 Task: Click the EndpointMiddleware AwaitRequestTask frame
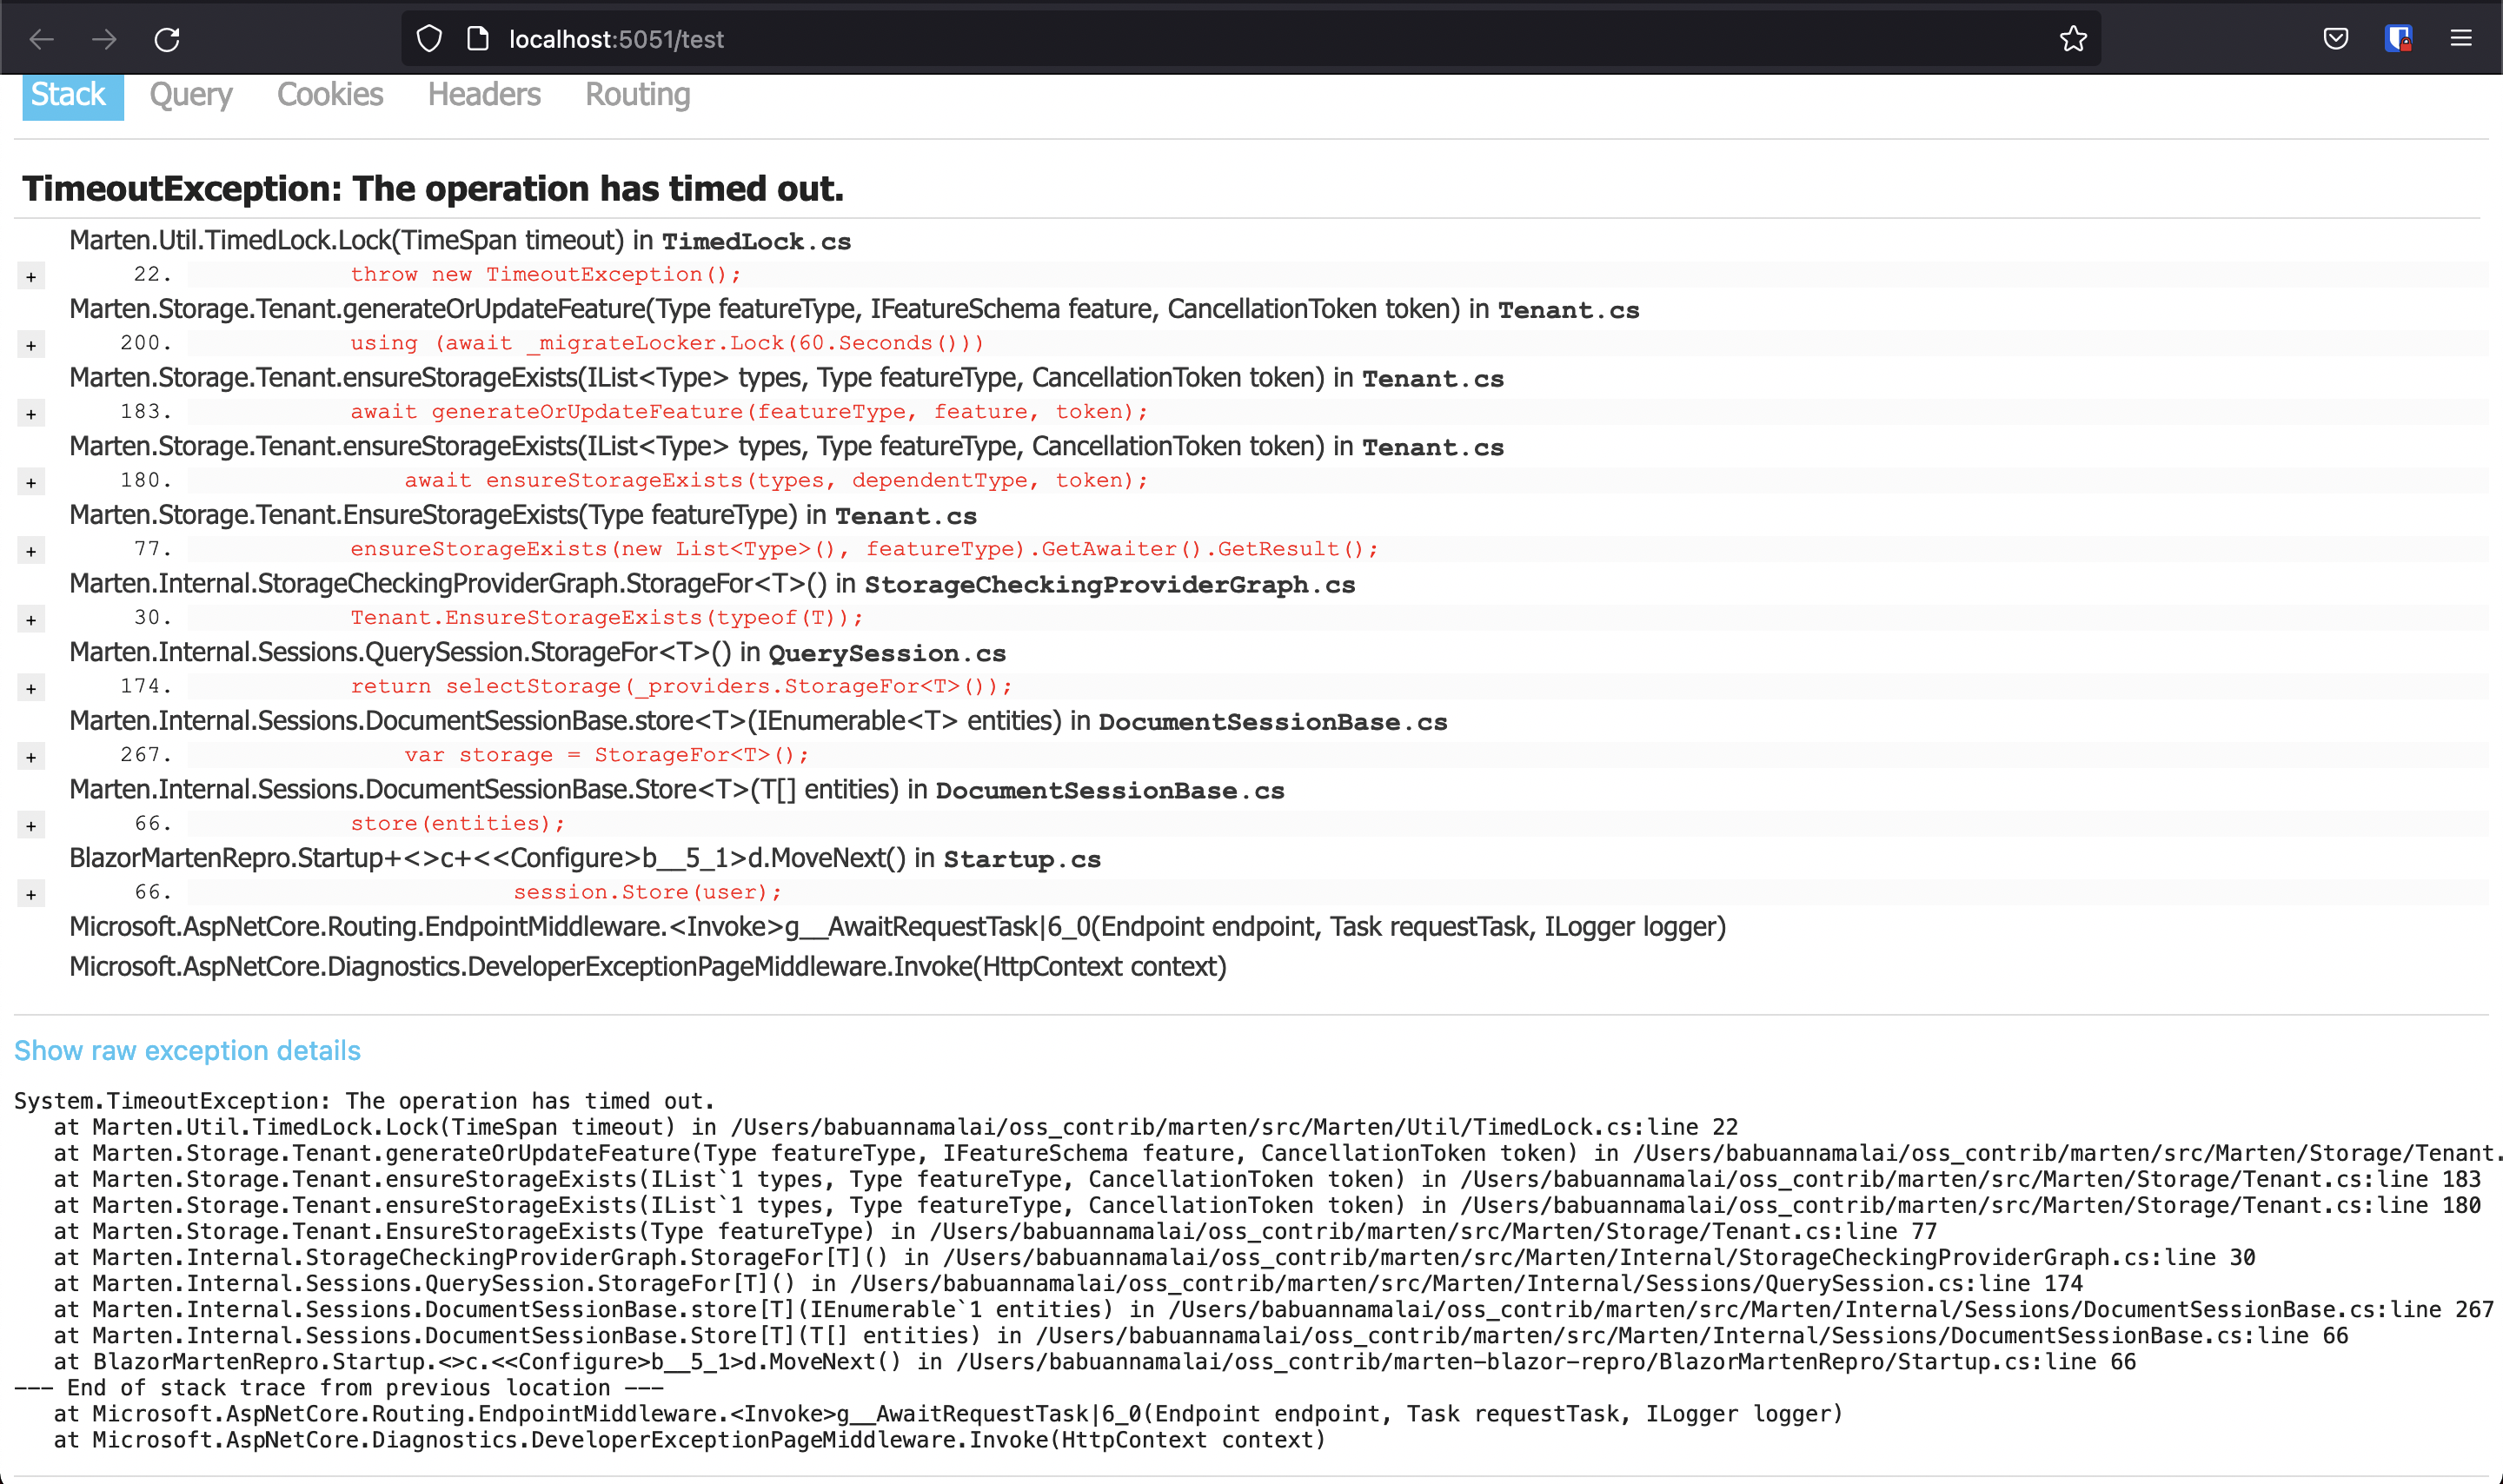tap(898, 927)
